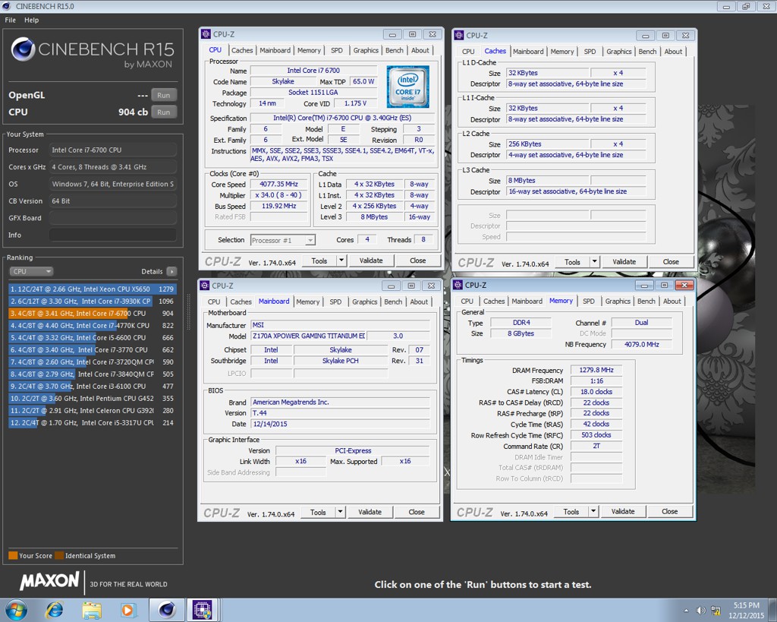The width and height of the screenshot is (777, 622).
Task: Run the CPU benchmark test
Action: tap(164, 112)
